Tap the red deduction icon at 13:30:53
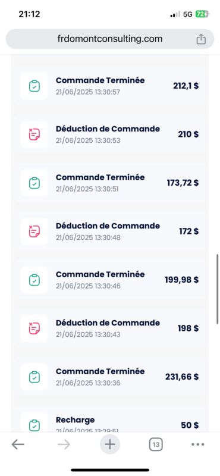This screenshot has height=476, width=220. pos(34,134)
